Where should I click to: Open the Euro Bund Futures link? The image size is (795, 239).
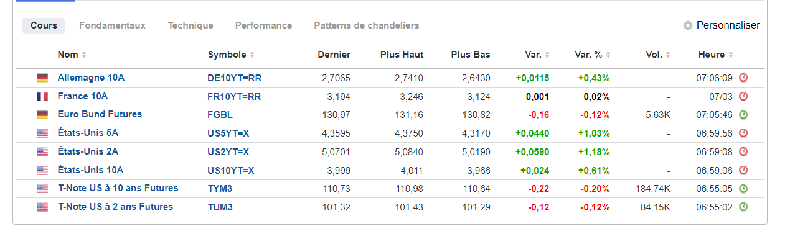click(x=100, y=114)
